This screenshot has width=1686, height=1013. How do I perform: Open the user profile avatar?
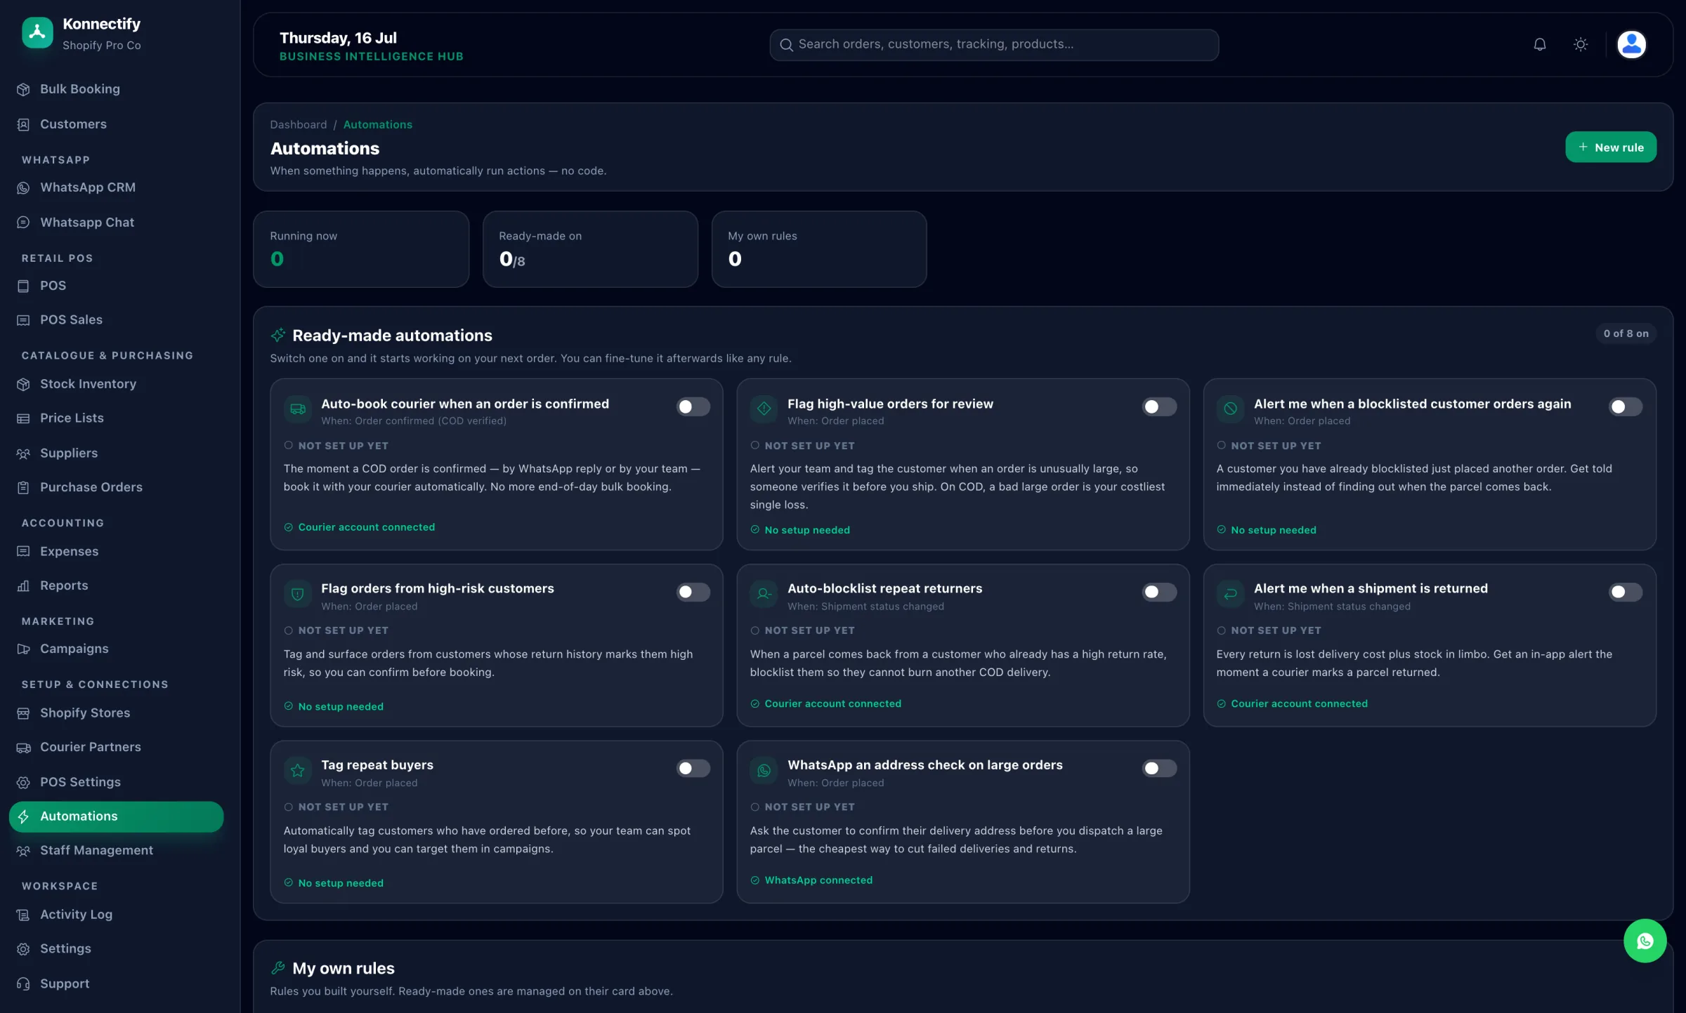tap(1631, 45)
